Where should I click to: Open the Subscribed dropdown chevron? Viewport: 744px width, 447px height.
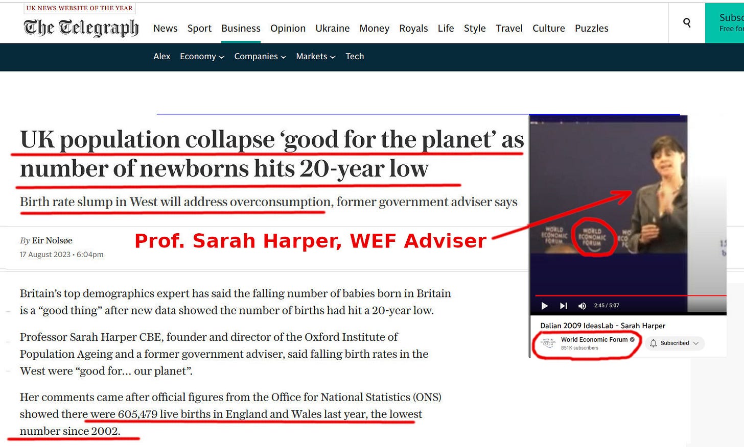pyautogui.click(x=696, y=343)
